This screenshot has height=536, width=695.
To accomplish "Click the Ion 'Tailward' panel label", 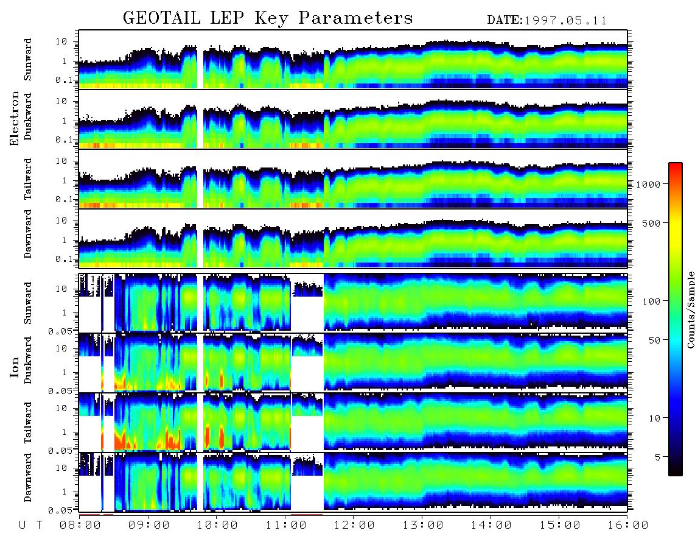I will (x=28, y=423).
